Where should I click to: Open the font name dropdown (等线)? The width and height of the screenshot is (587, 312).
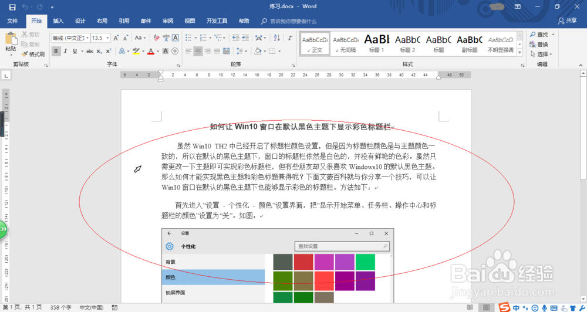[x=87, y=38]
